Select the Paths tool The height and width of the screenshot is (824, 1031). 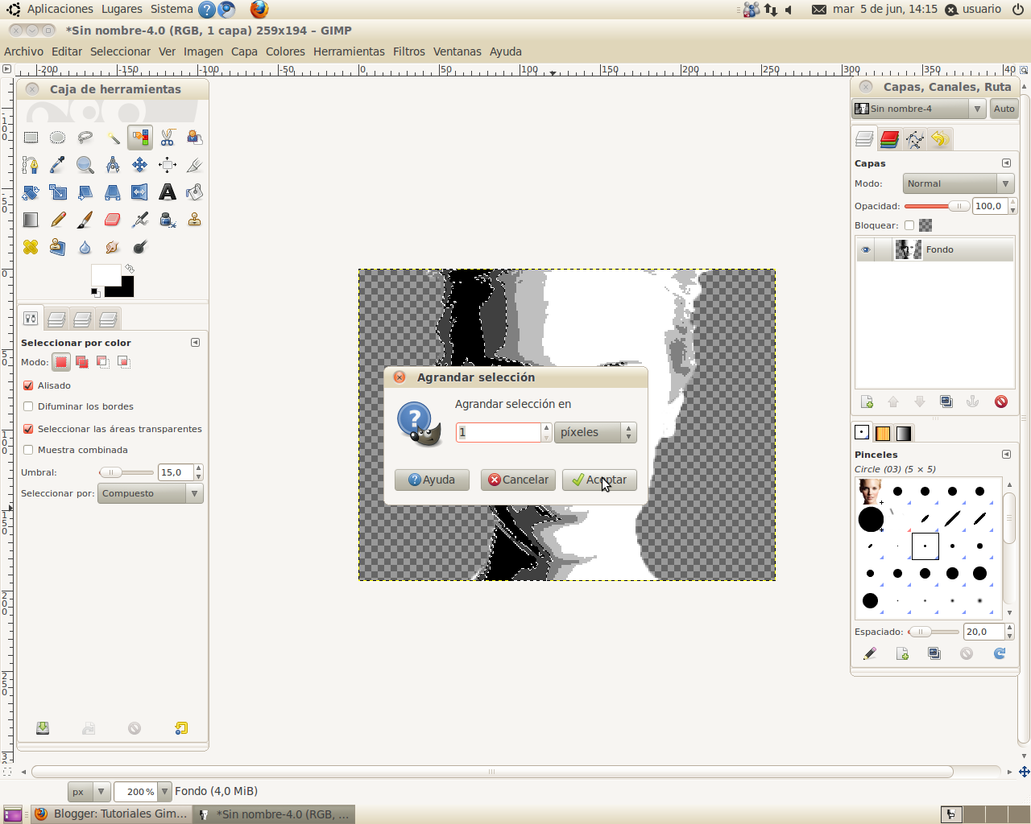point(31,164)
